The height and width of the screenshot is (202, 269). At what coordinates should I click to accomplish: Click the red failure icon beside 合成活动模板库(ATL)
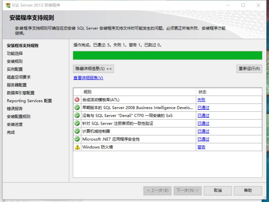pos(77,100)
